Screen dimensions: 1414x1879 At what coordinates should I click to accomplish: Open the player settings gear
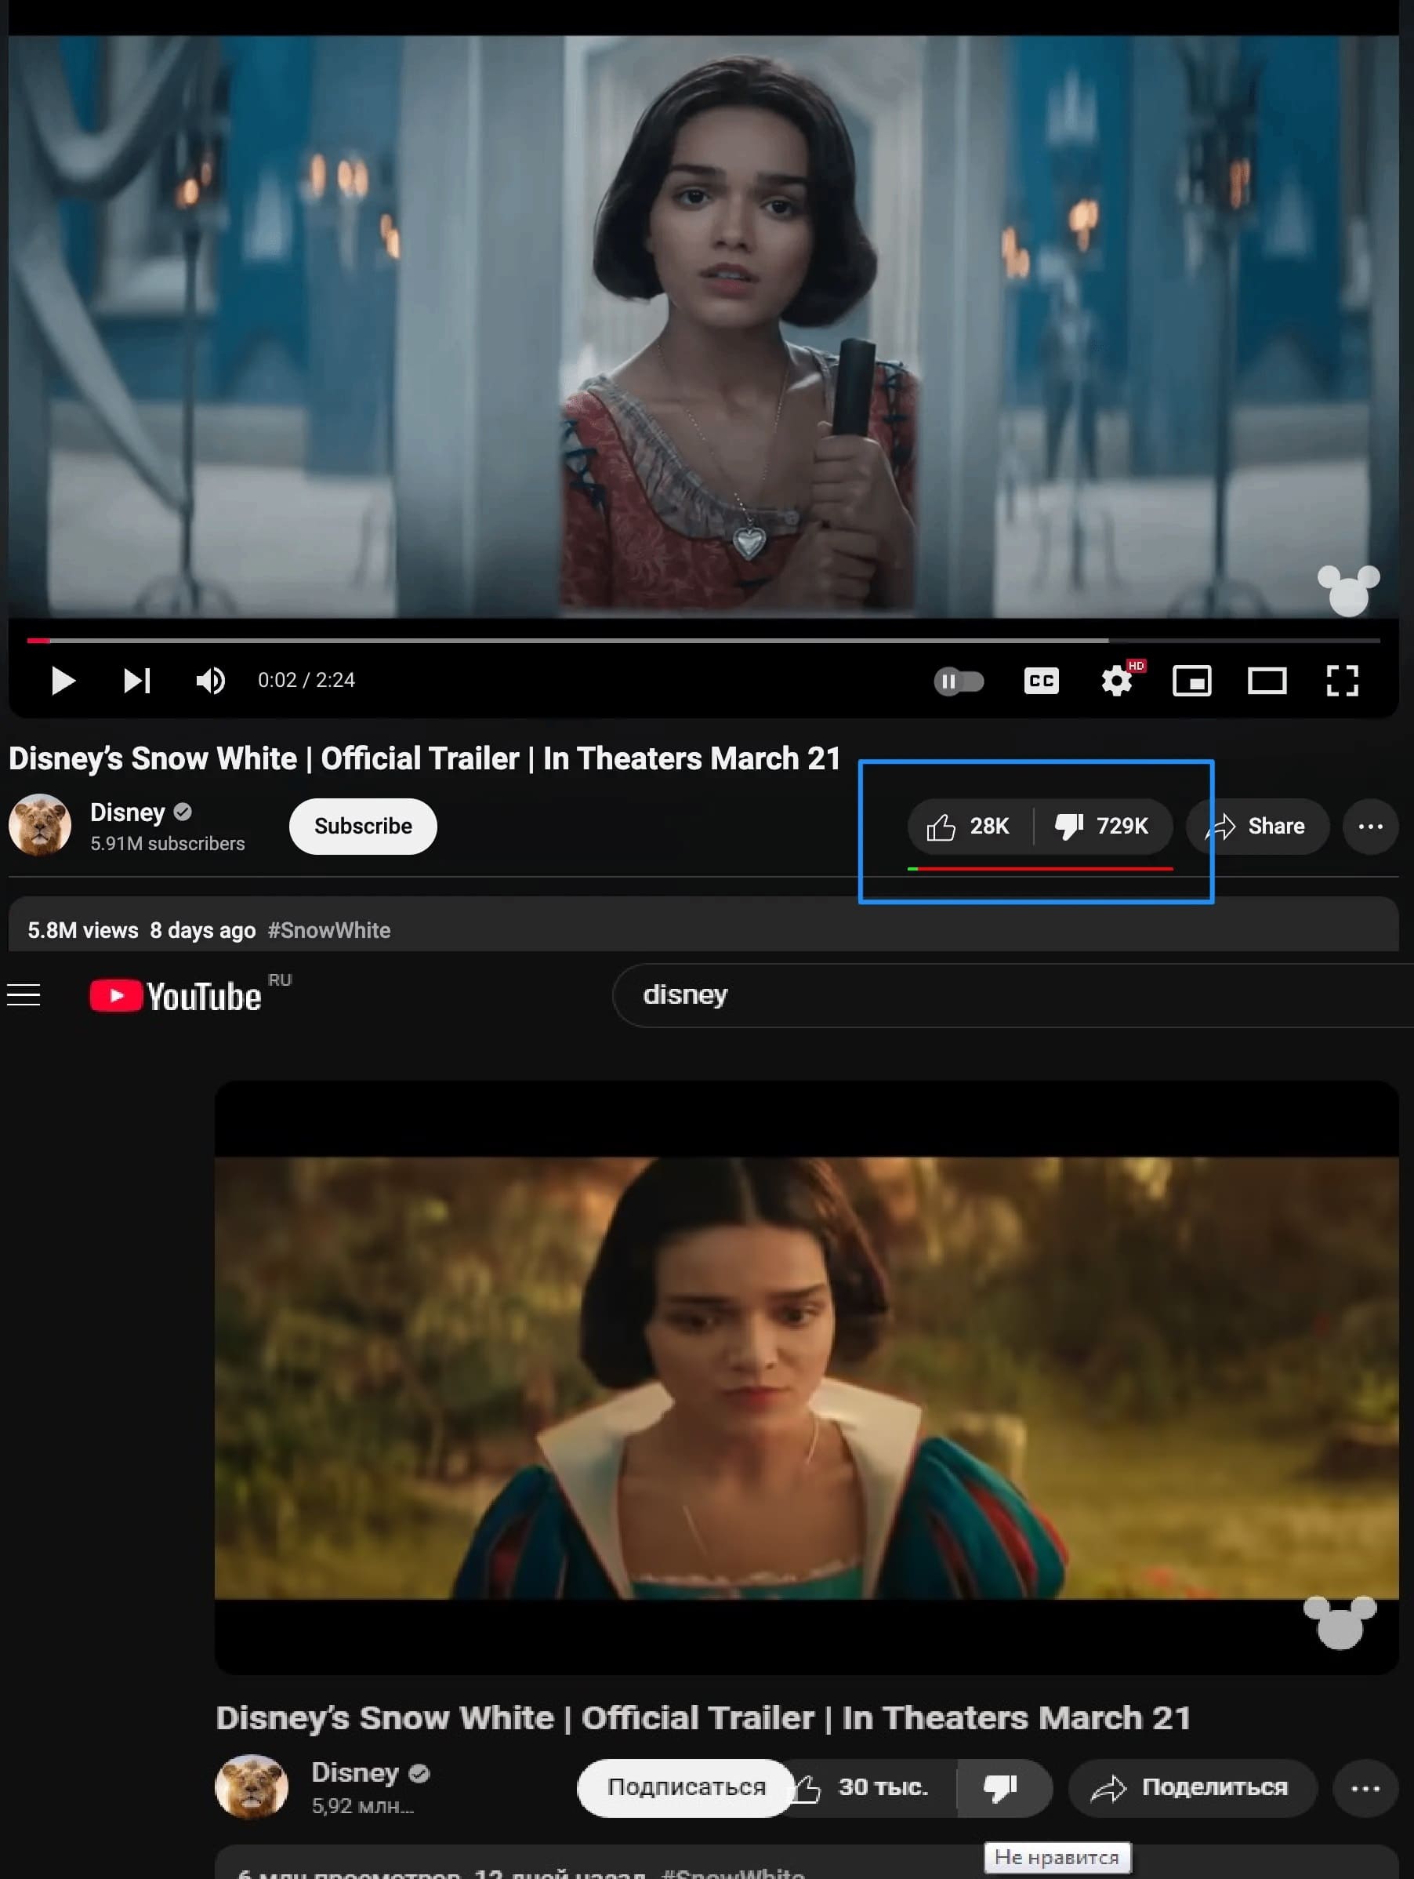click(x=1117, y=681)
